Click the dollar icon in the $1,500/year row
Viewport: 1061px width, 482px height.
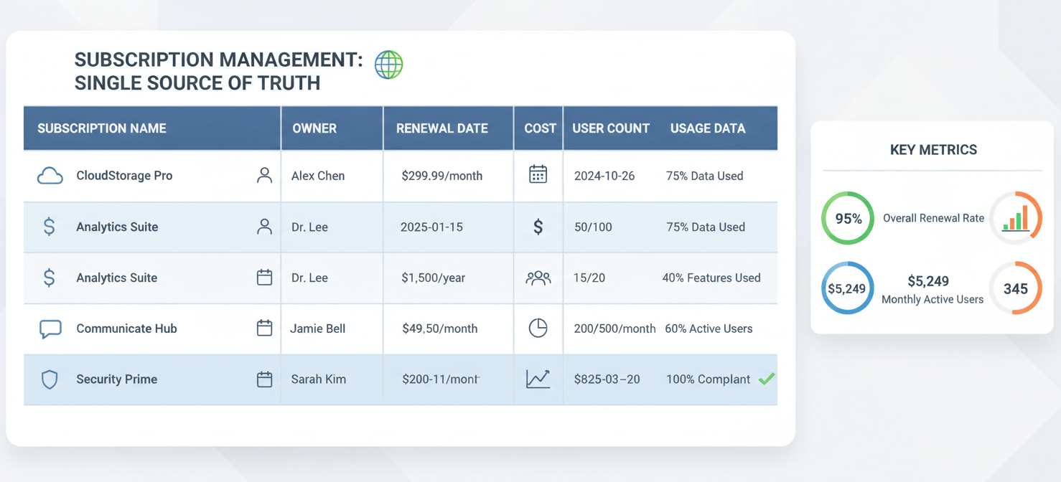(x=49, y=278)
